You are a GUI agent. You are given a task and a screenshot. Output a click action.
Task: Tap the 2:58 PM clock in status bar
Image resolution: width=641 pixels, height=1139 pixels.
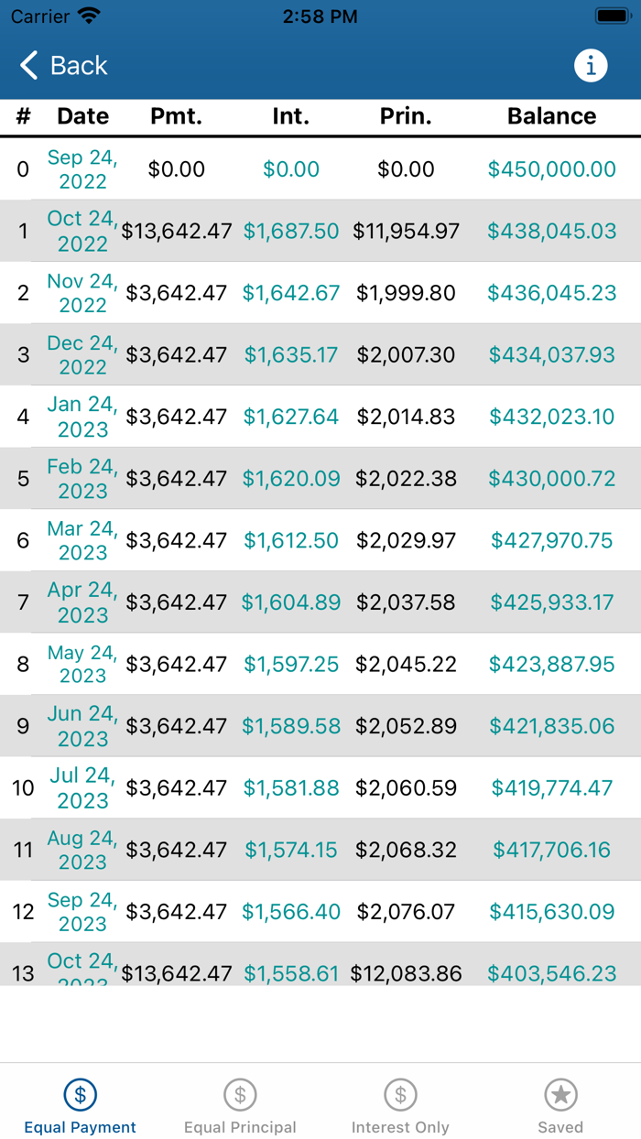[320, 15]
